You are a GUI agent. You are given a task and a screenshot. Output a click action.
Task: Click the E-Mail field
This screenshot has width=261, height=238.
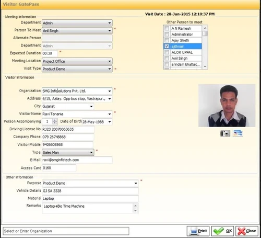tap(77, 160)
